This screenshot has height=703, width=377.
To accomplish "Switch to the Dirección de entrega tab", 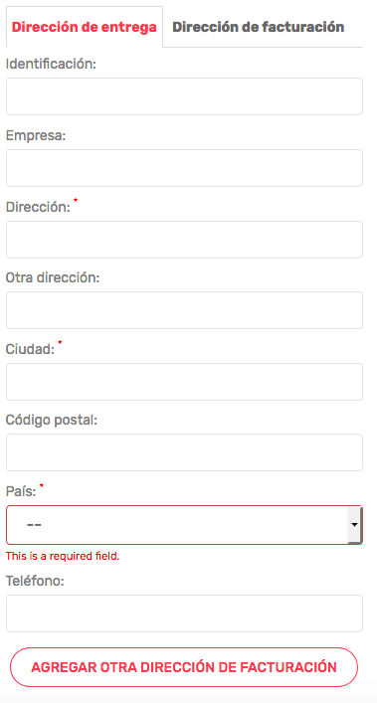I will point(85,27).
